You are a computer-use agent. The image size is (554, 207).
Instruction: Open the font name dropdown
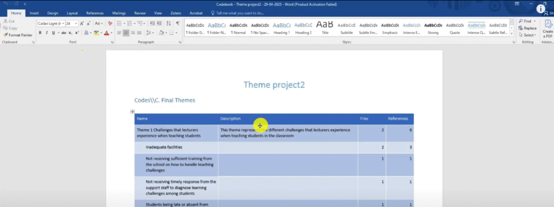[x=63, y=24]
